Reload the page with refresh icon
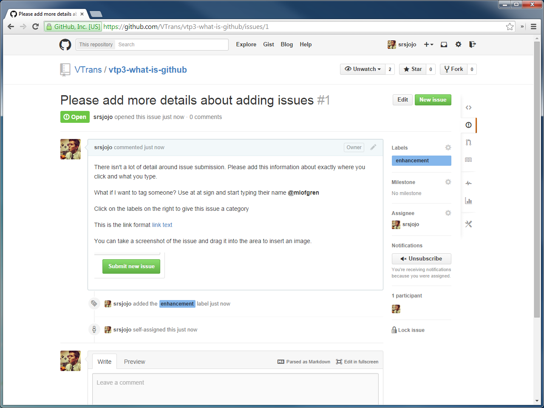The width and height of the screenshot is (544, 408). [36, 26]
